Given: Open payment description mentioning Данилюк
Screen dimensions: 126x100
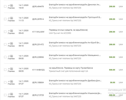Looking at the screenshot, I should click(75, 5).
